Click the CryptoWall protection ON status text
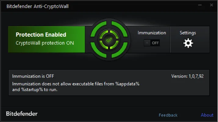This screenshot has height=122, width=218. [45, 43]
